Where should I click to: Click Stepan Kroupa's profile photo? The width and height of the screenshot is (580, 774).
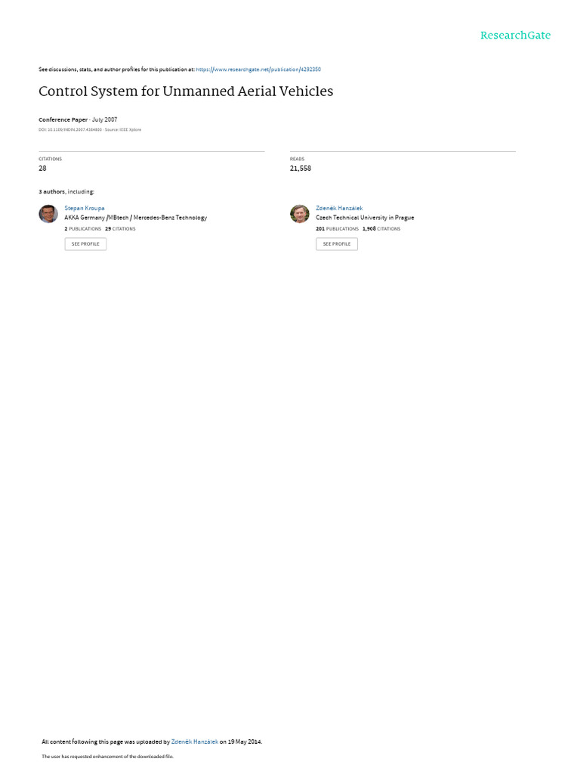[x=48, y=214]
